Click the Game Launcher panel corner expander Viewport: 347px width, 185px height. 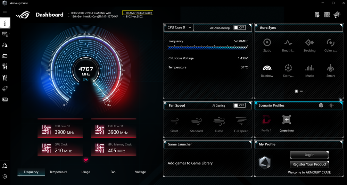pos(250,142)
